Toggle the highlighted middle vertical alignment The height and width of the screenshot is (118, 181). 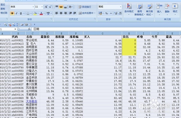tap(61, 7)
